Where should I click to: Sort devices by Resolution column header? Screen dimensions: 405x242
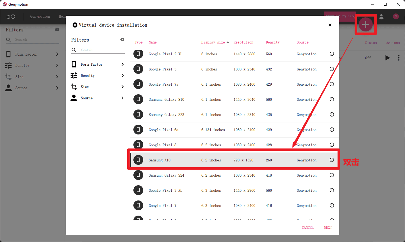[x=243, y=42]
